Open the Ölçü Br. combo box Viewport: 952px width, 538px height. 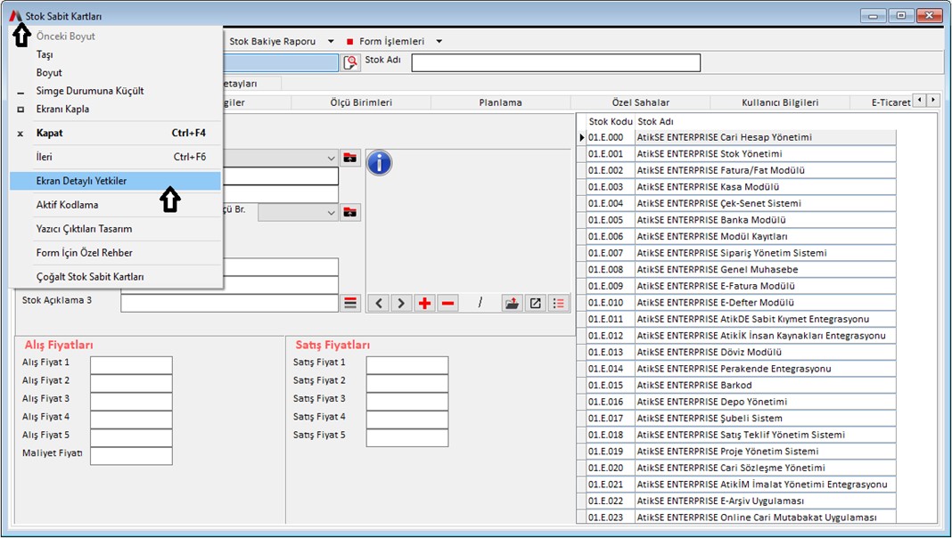point(298,212)
